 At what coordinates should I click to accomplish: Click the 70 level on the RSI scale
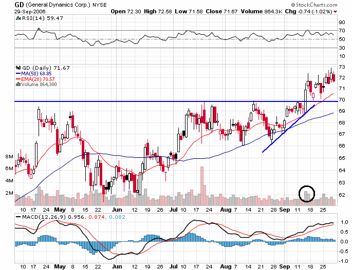pos(342,30)
